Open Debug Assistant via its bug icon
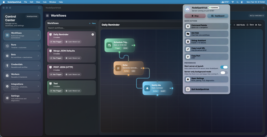This screenshot has height=137, width=267. (188, 42)
